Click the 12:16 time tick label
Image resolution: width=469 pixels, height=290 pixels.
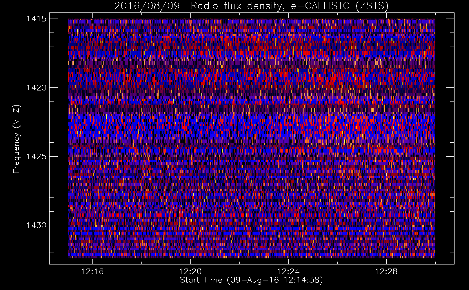coord(92,272)
